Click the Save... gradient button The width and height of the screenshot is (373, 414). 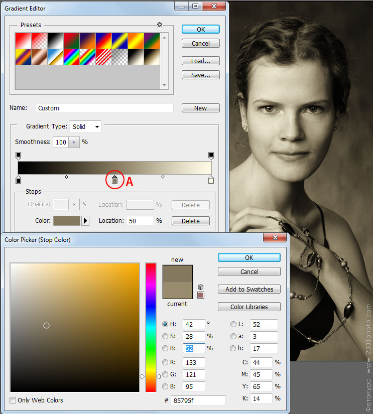pyautogui.click(x=200, y=75)
